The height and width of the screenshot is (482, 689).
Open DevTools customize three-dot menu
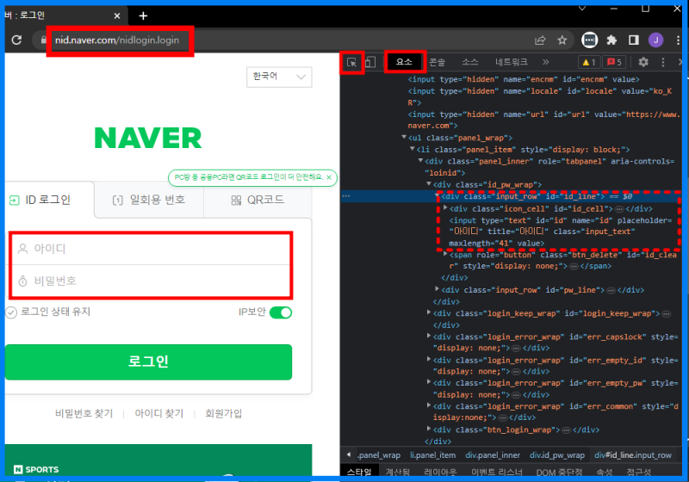[663, 62]
